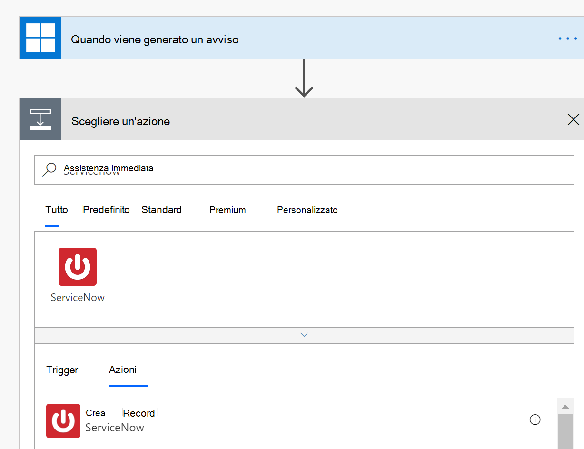
Task: Click the ServiceNow connector icon
Action: 77,267
